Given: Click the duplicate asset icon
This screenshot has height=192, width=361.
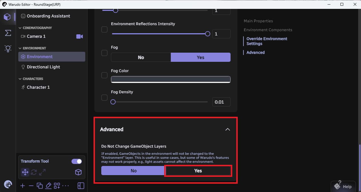Looking at the screenshot, I should tap(40, 186).
